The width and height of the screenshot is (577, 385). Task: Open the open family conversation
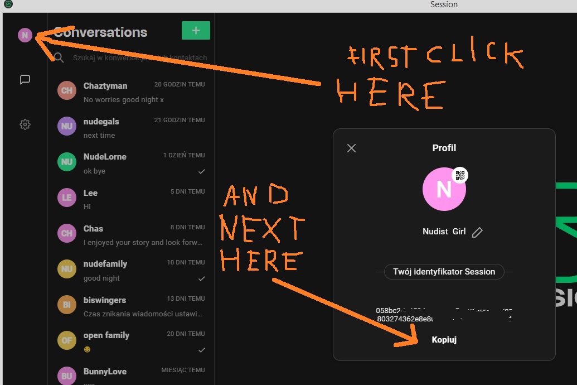tap(131, 342)
